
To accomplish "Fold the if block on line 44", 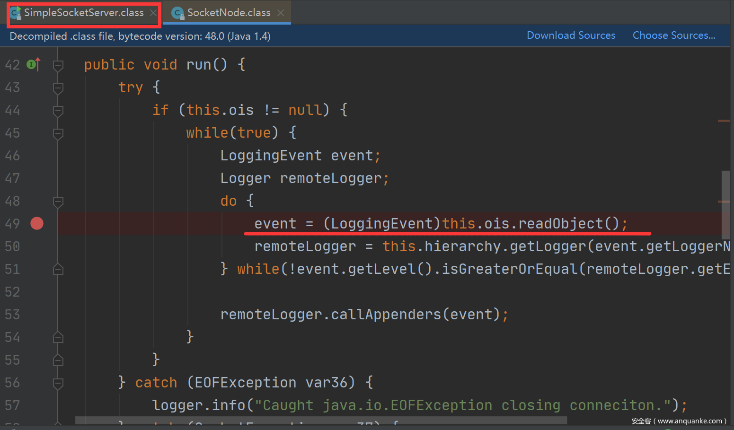I will 58,110.
